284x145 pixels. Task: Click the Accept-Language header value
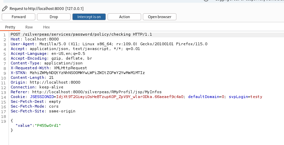(68, 54)
